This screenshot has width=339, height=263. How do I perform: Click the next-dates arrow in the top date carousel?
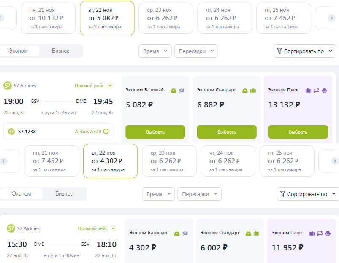pos(332,18)
